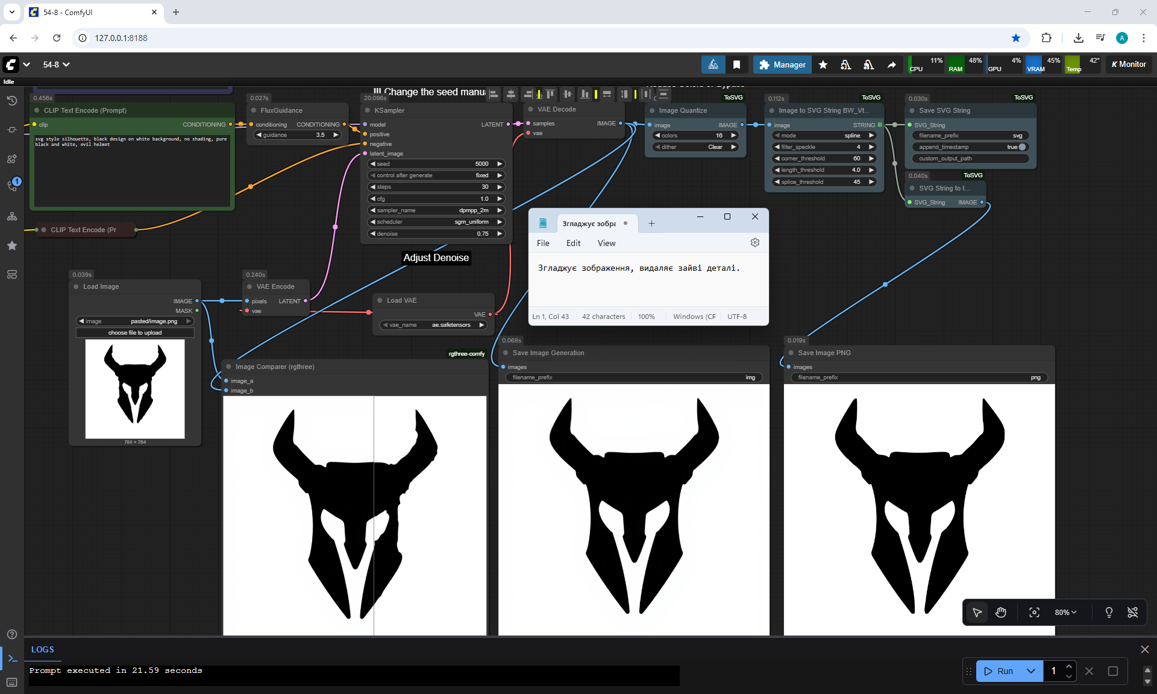The image size is (1157, 694).
Task: Click the Manager button
Action: tap(782, 65)
